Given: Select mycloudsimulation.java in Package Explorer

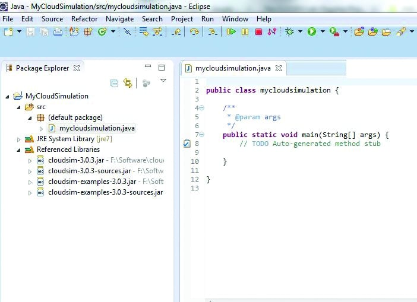Looking at the screenshot, I should point(97,128).
